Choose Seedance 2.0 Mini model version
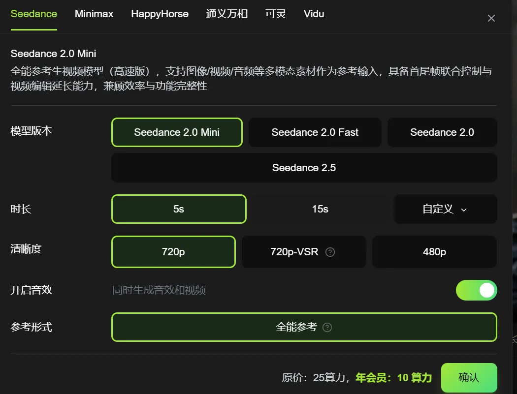 click(x=177, y=132)
